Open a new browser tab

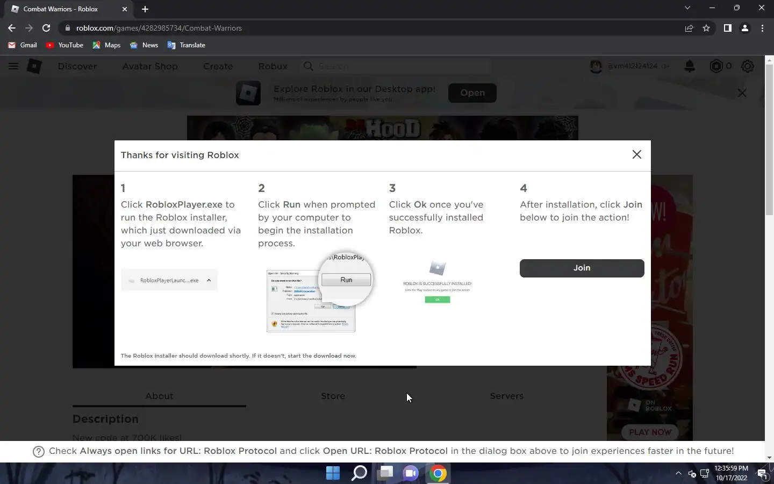click(145, 9)
